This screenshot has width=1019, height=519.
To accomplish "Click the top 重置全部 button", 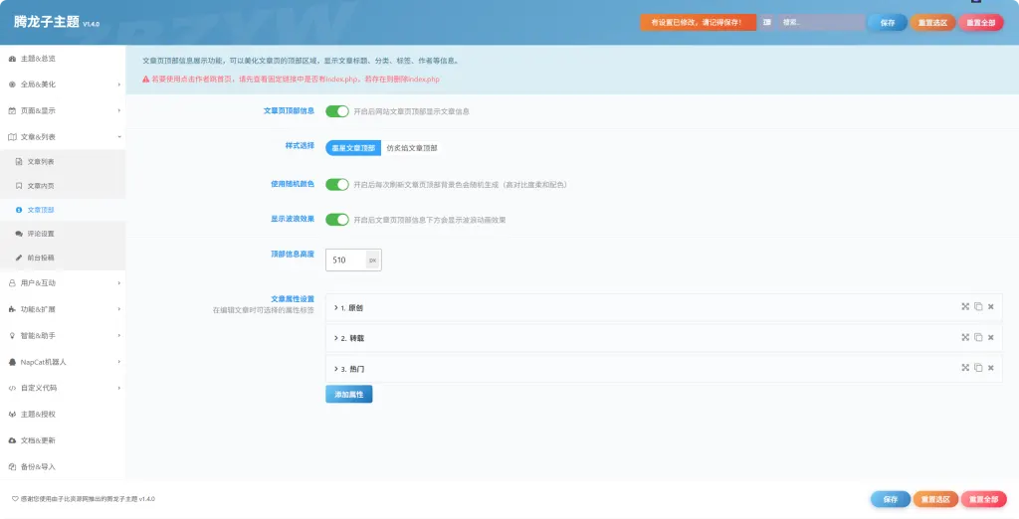I will (980, 23).
